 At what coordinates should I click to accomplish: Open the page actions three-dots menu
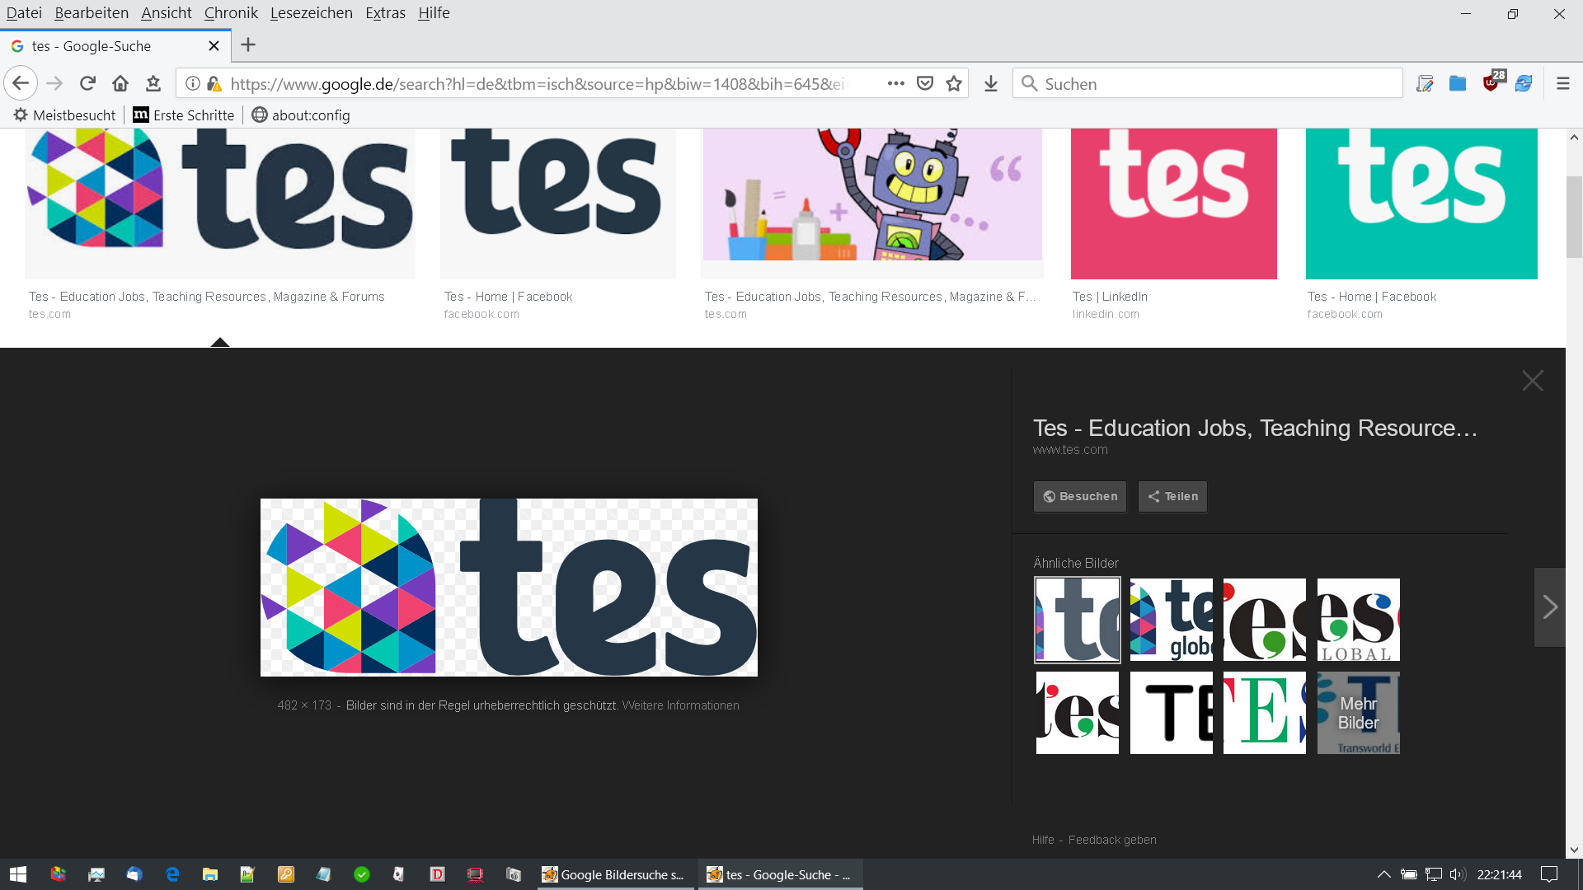[x=895, y=83]
